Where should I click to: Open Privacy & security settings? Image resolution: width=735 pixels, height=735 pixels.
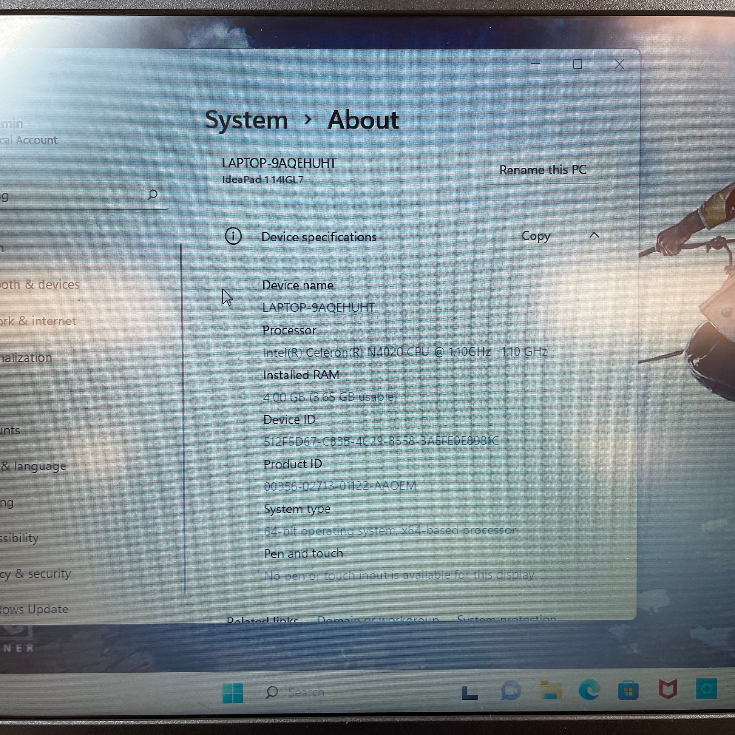[x=36, y=573]
